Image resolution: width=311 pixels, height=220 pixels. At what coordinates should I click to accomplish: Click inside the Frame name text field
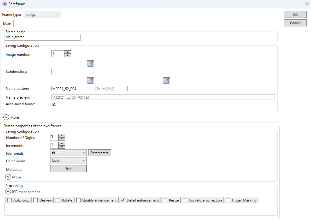pos(42,37)
